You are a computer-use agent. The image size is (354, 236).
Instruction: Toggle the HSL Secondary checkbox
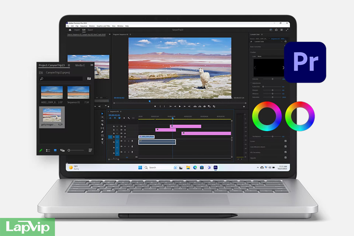(285, 152)
